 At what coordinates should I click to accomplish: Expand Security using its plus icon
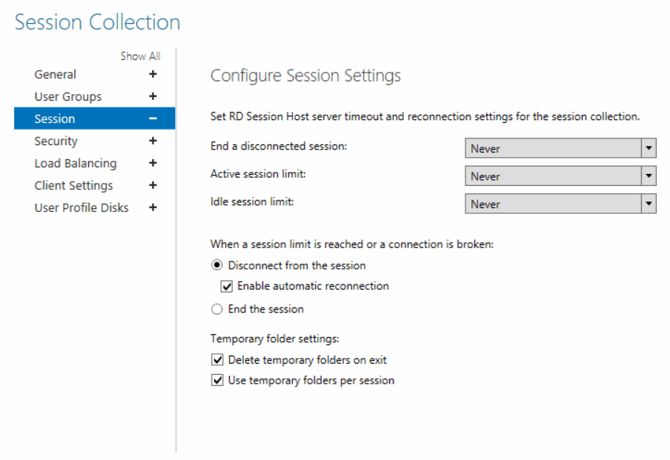153,141
